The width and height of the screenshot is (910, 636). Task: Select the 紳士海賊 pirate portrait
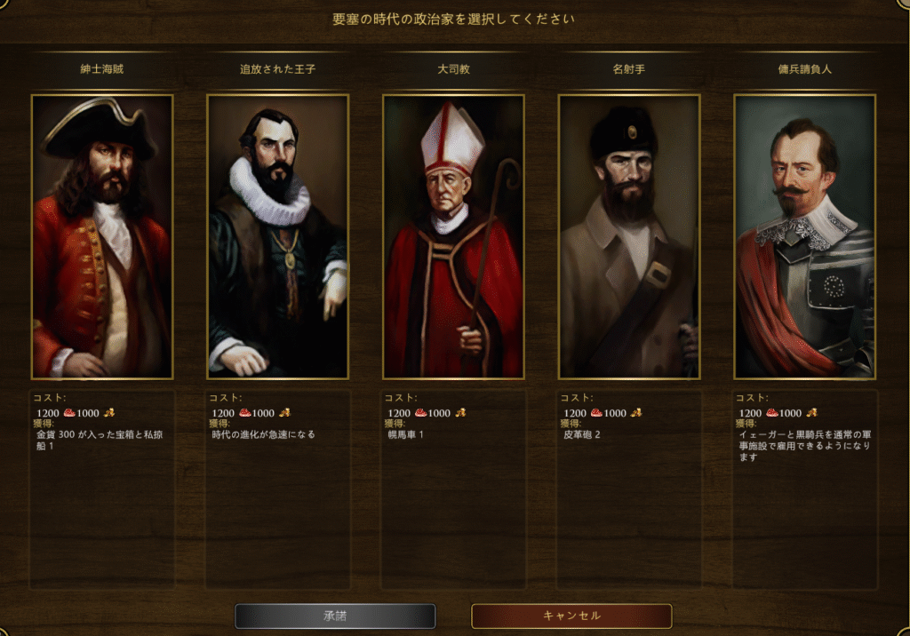(102, 237)
